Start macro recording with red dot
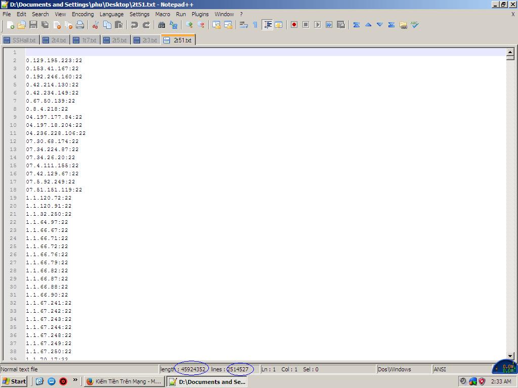 294,25
